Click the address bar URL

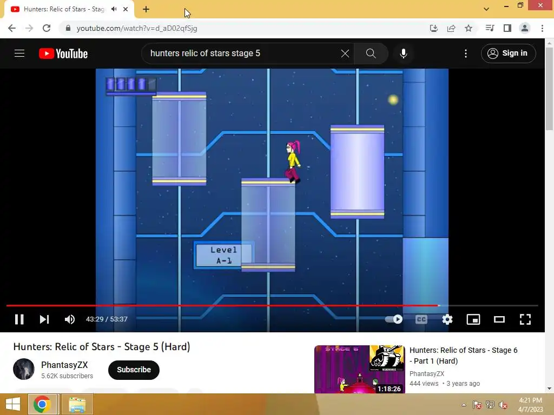(137, 28)
